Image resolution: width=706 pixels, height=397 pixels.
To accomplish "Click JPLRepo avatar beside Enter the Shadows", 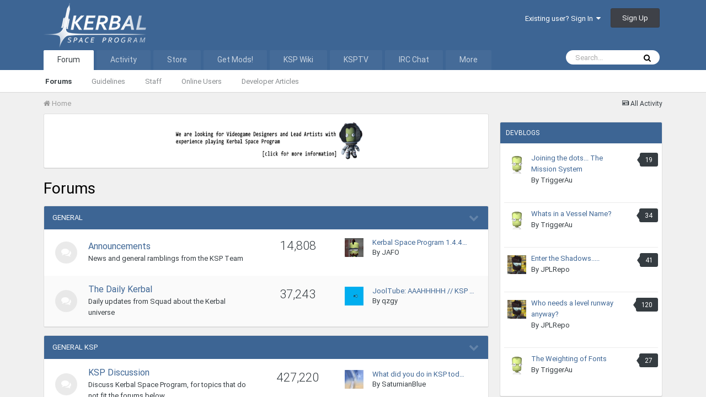I will pos(517,265).
